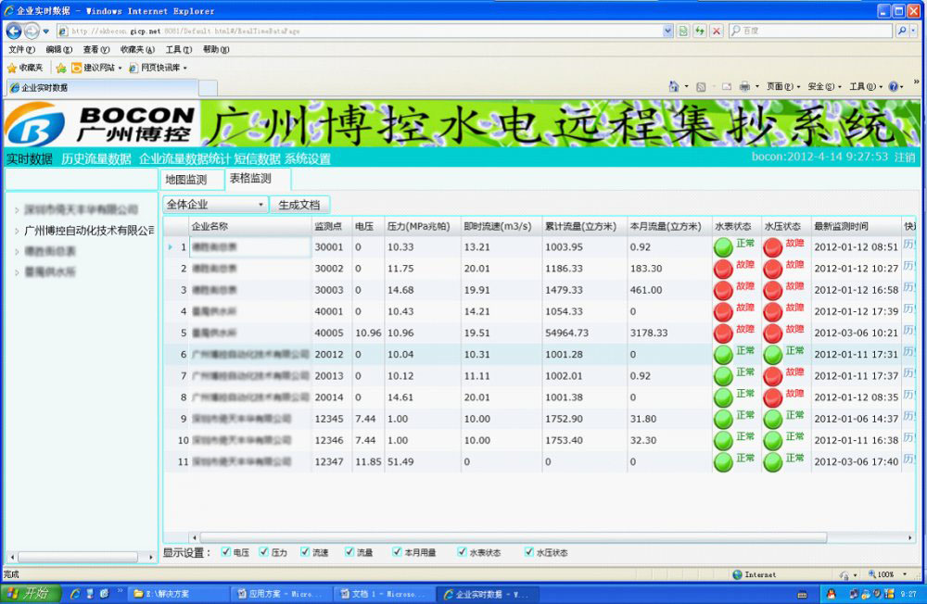The height and width of the screenshot is (604, 927).
Task: Open the 短信数据 navigation link
Action: (x=257, y=158)
